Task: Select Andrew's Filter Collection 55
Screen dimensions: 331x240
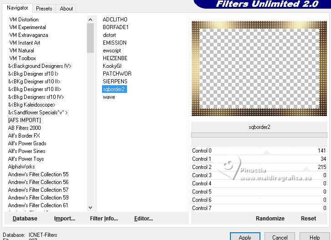Action: [x=38, y=174]
